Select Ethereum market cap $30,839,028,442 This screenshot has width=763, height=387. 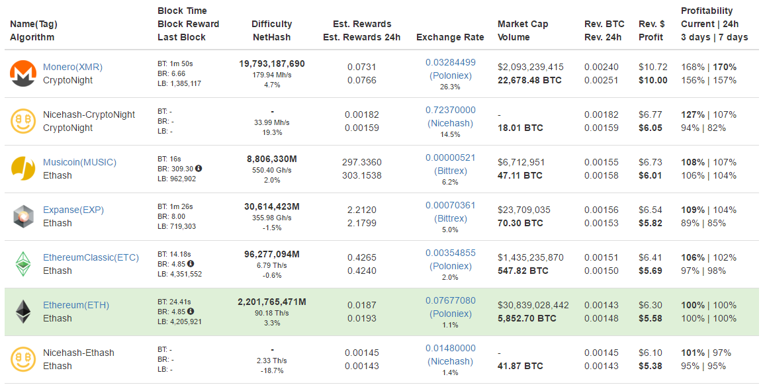click(533, 306)
